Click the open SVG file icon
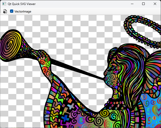 [x=5, y=11]
